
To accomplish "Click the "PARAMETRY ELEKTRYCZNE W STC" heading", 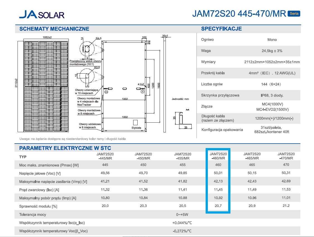I will pyautogui.click(x=65, y=148).
